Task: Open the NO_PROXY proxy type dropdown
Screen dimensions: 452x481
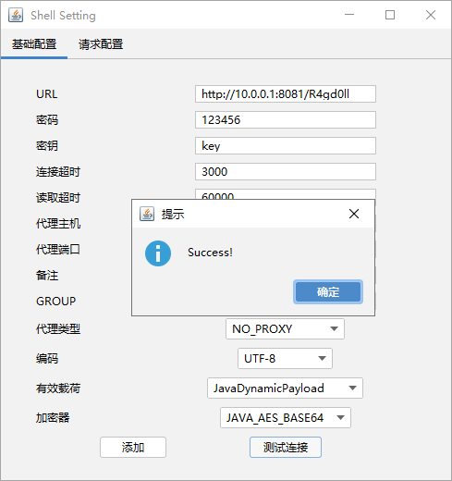Action: [285, 329]
